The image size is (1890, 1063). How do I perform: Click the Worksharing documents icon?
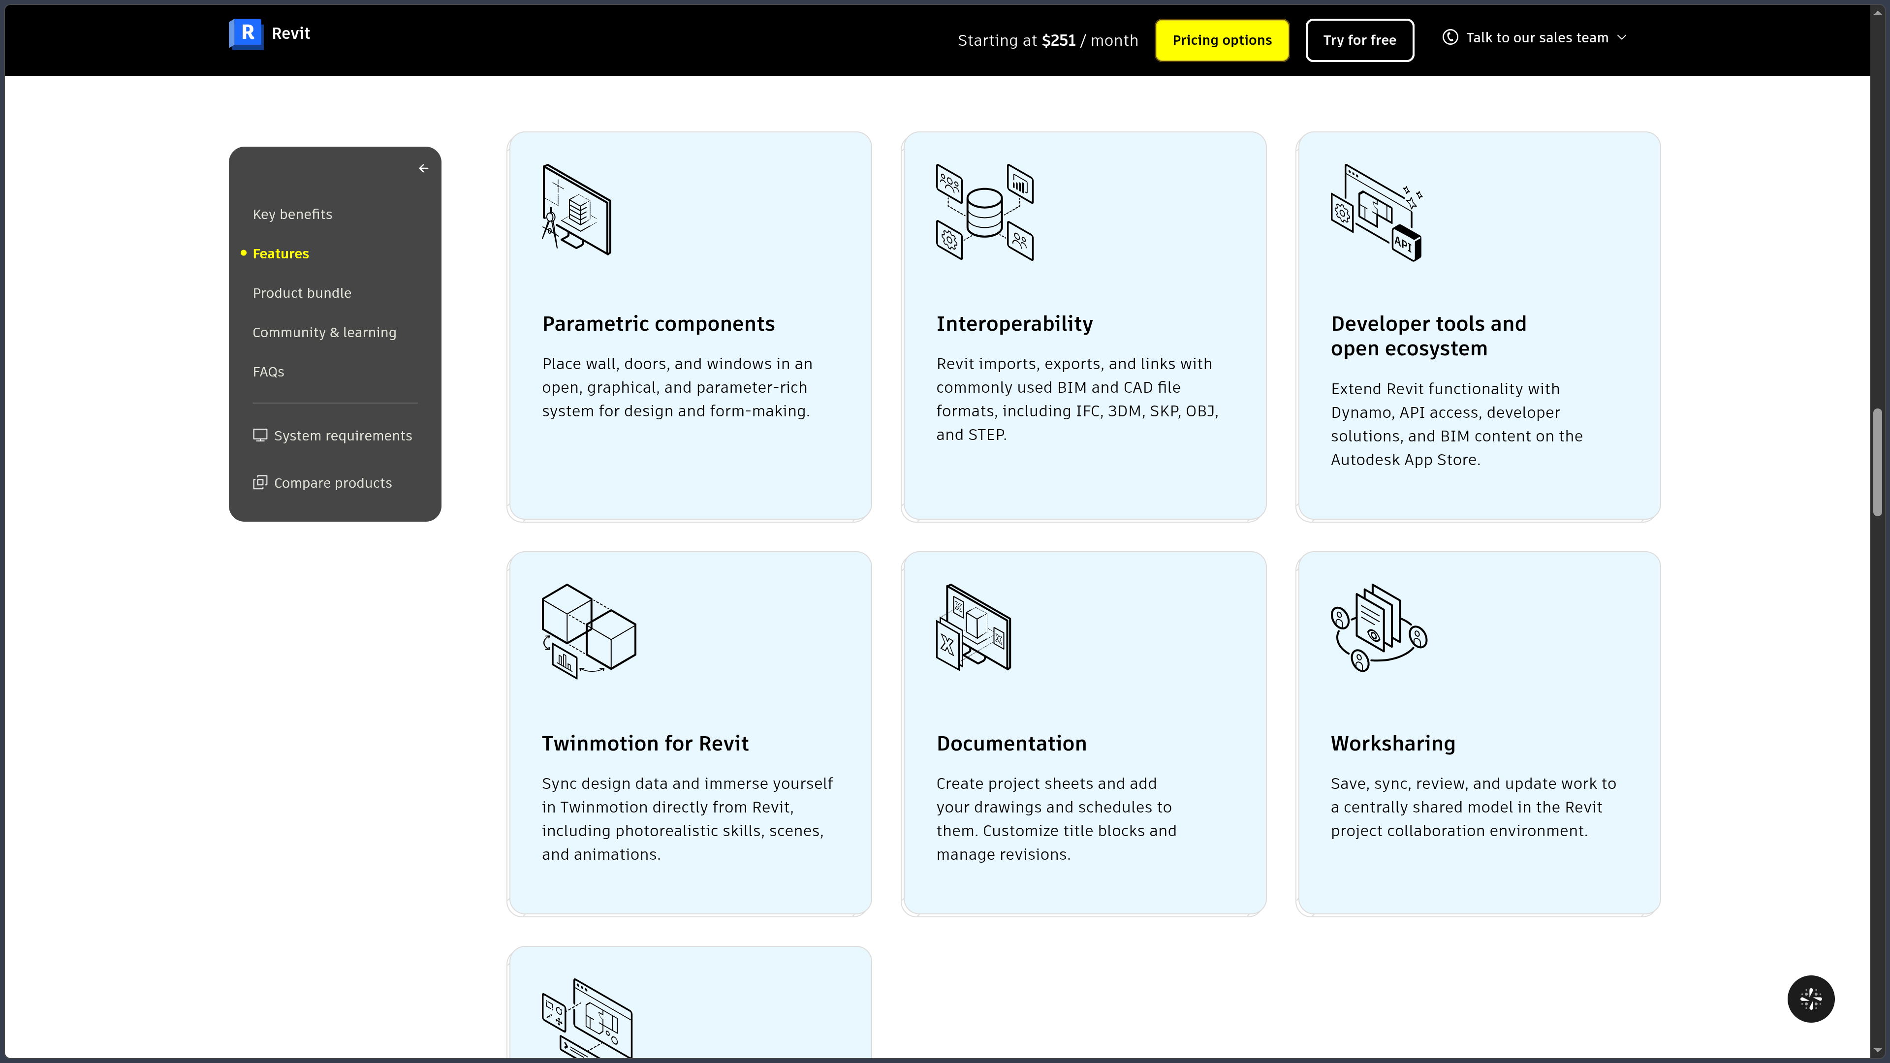[x=1379, y=628]
